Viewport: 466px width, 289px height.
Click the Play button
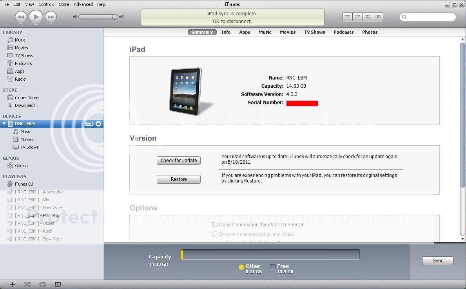coord(36,16)
